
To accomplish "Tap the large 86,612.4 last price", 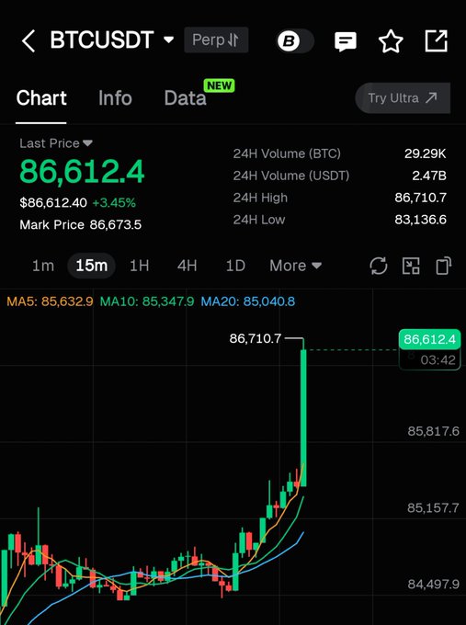I will coord(82,172).
